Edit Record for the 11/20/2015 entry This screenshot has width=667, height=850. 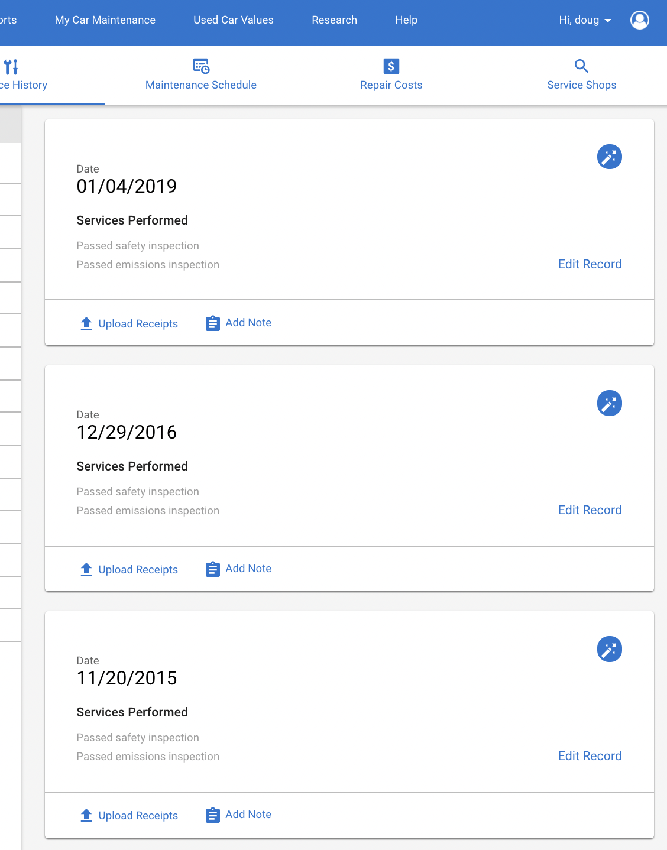[590, 756]
